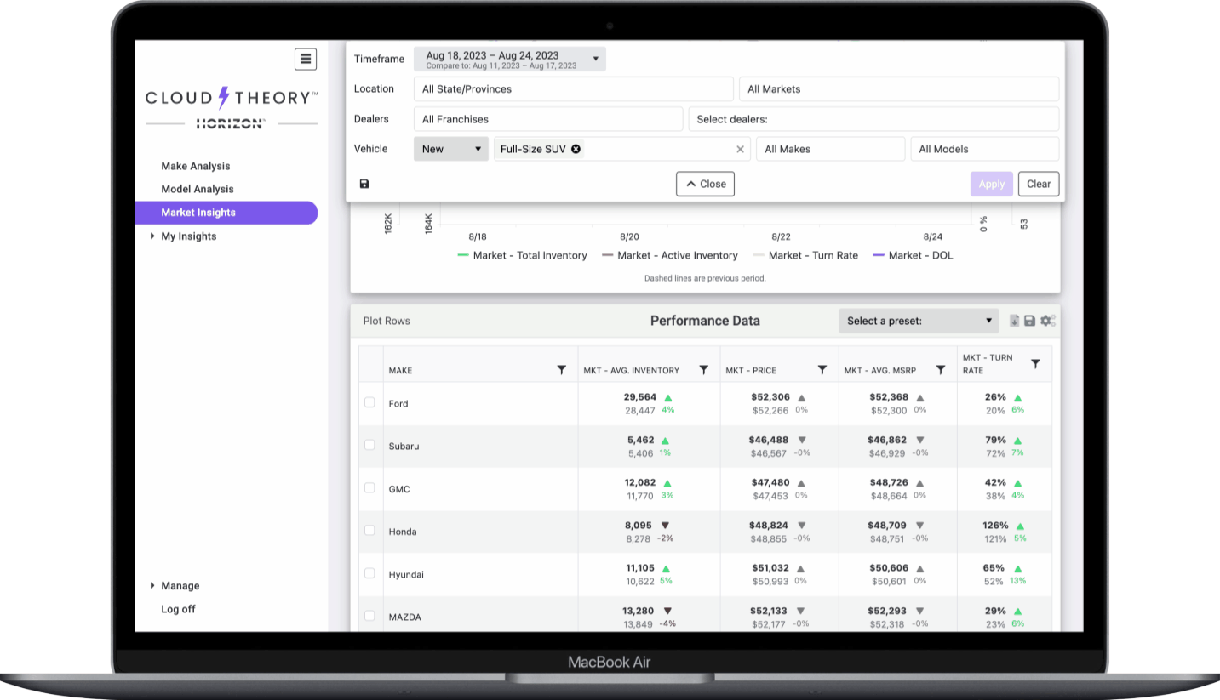
Task: Click the Hyundai make cell
Action: click(x=480, y=574)
